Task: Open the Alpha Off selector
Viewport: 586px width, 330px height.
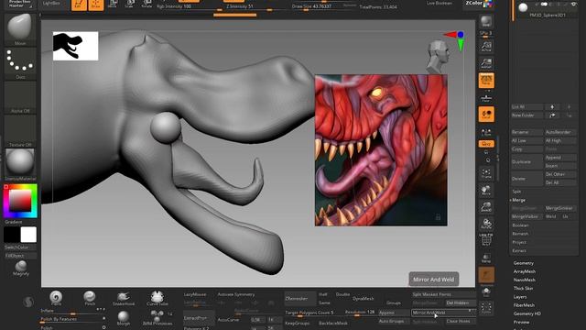Action: pos(20,97)
